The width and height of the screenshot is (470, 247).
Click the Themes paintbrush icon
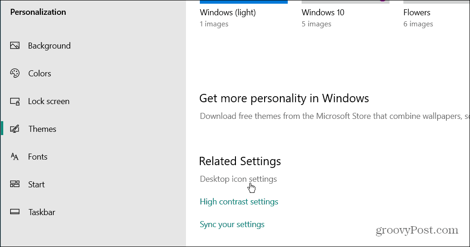click(x=15, y=129)
